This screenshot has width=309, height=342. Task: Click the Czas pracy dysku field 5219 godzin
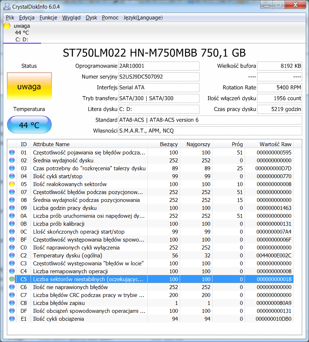[x=279, y=109]
